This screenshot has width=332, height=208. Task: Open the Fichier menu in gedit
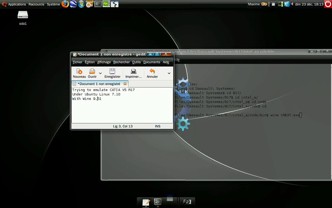pyautogui.click(x=78, y=62)
